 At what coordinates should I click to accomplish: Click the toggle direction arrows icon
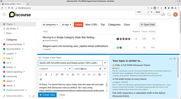(89, 74)
